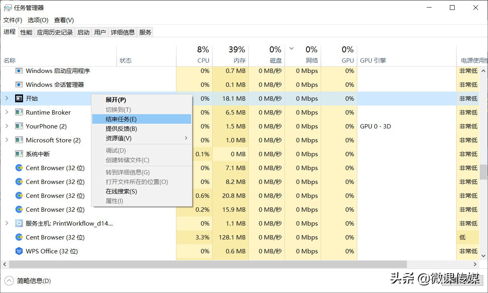The width and height of the screenshot is (488, 293).
Task: Switch to the 应用历史记录 tab
Action: coord(55,33)
